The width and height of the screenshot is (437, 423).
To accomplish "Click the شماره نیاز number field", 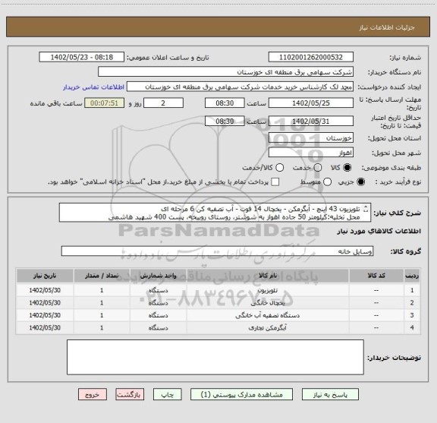I will [311, 57].
